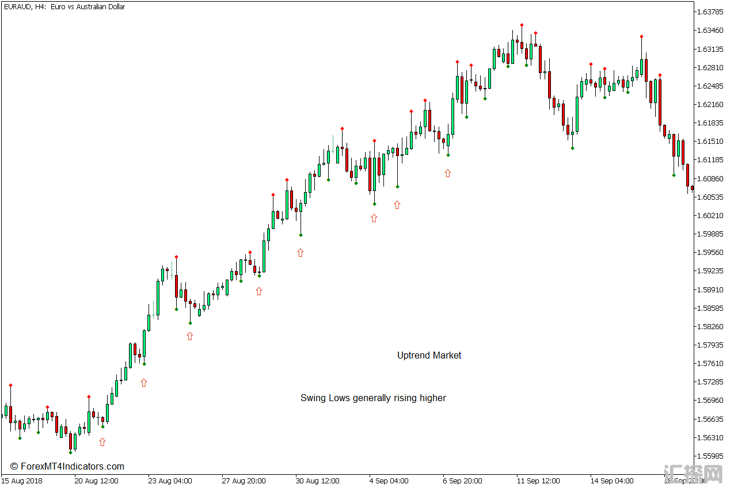Select the third up arrow from the left
The width and height of the screenshot is (734, 488).
pos(190,336)
